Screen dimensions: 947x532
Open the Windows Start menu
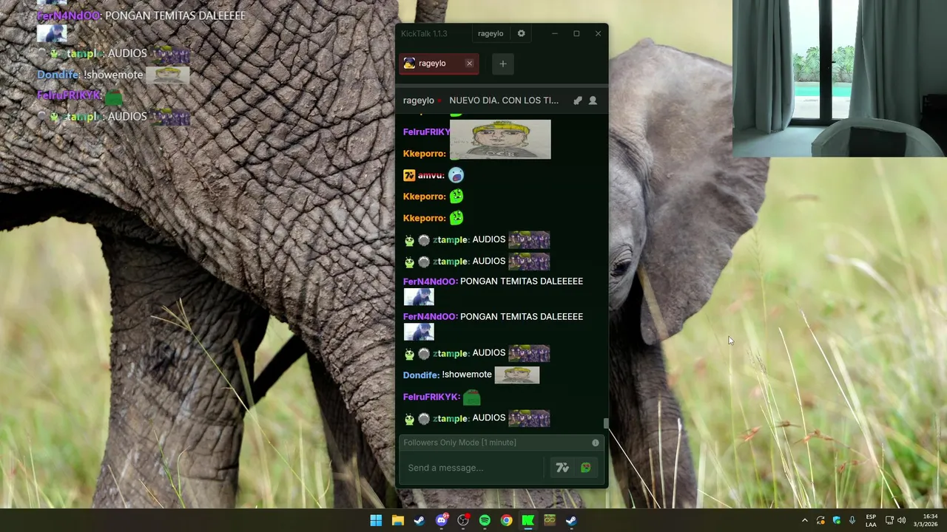click(376, 520)
